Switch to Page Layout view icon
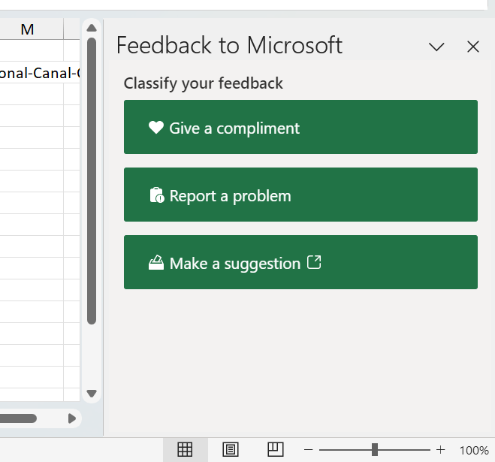Image resolution: width=495 pixels, height=462 pixels. click(x=231, y=449)
